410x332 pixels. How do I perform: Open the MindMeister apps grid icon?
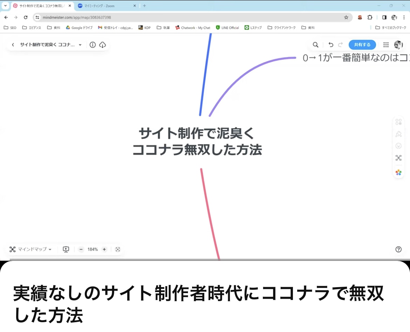[386, 45]
